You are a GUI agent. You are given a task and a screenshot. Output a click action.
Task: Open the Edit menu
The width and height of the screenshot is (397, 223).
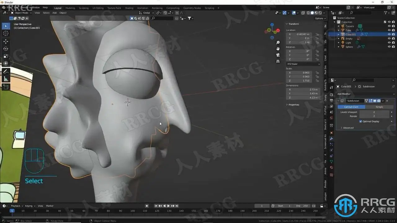point(16,7)
